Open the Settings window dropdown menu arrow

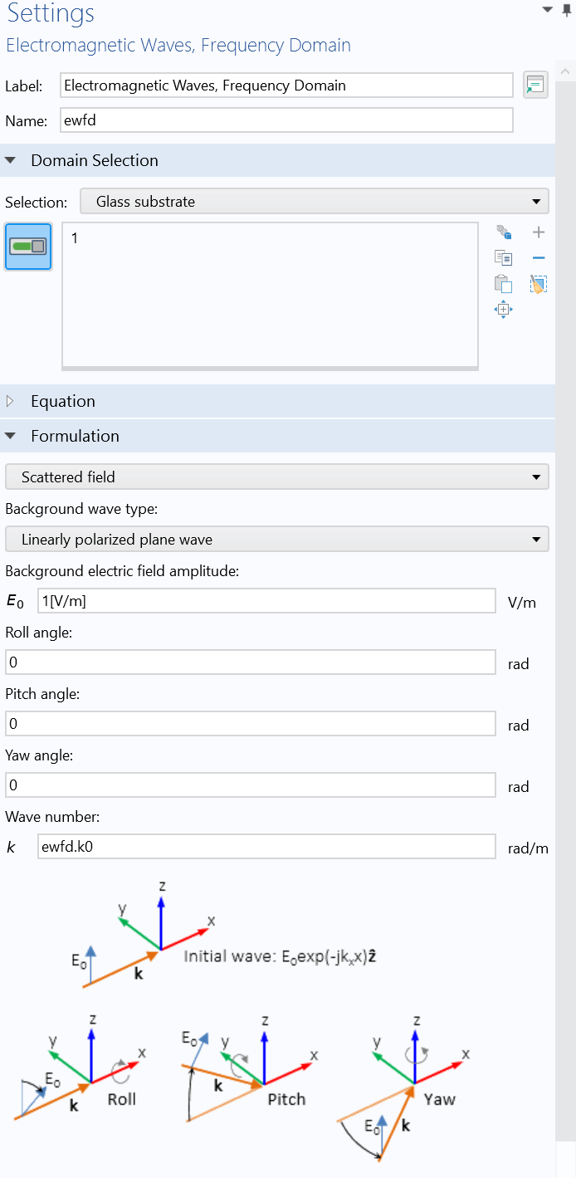coord(547,9)
